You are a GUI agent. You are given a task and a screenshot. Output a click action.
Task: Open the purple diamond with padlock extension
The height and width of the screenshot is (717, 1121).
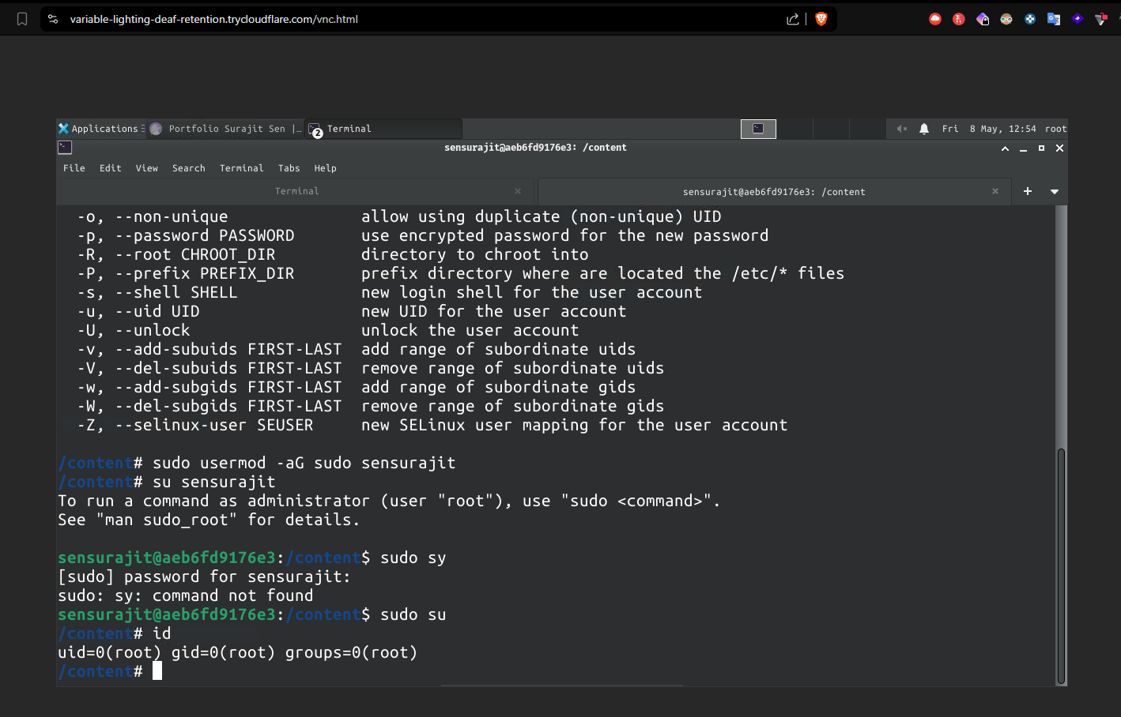(983, 19)
